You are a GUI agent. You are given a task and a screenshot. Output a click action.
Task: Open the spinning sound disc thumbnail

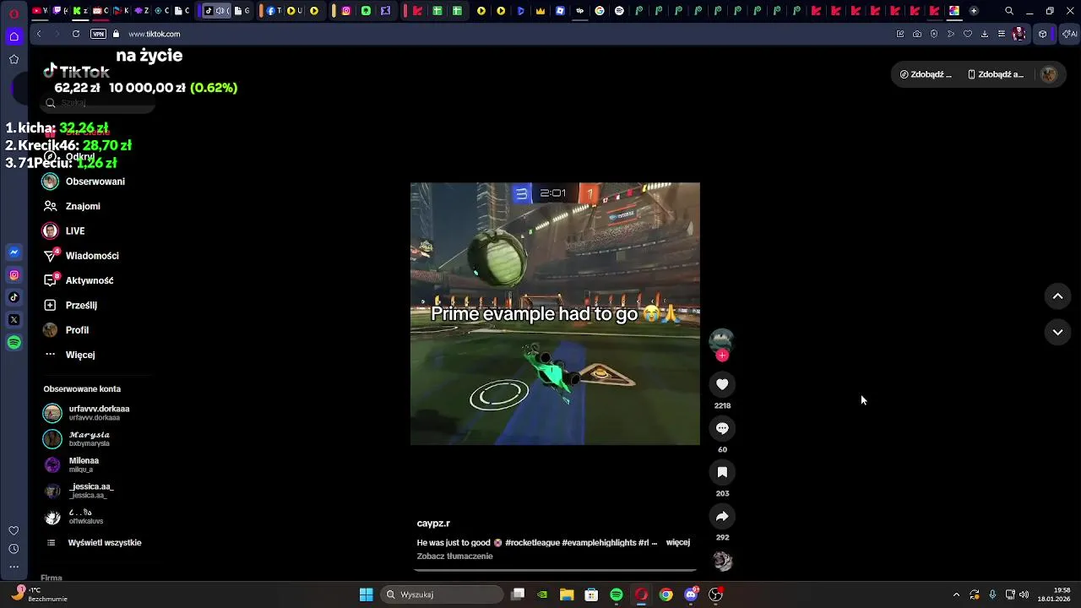click(x=722, y=561)
